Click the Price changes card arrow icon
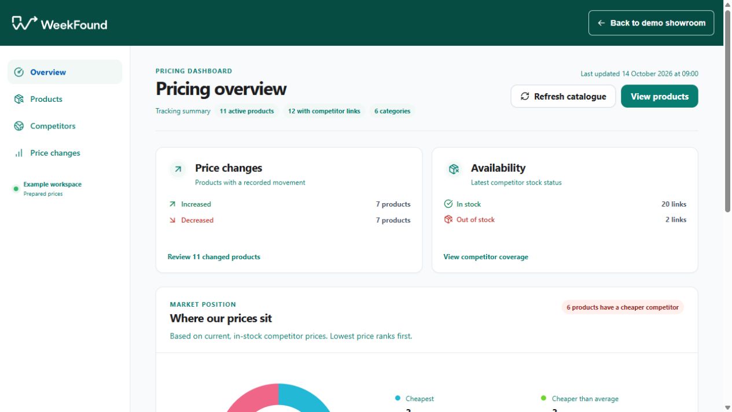 tap(178, 170)
